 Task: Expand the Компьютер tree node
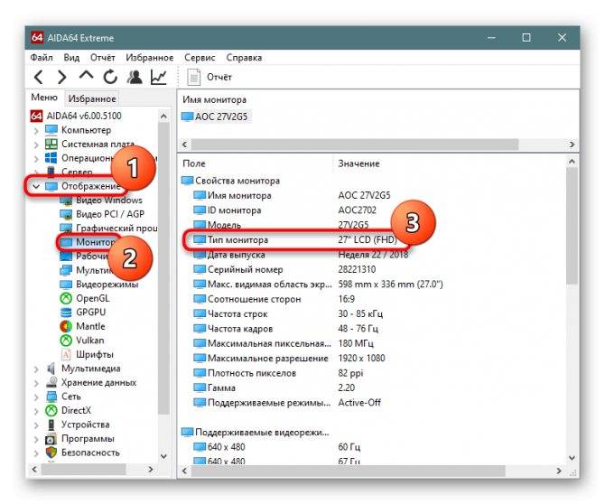36,130
